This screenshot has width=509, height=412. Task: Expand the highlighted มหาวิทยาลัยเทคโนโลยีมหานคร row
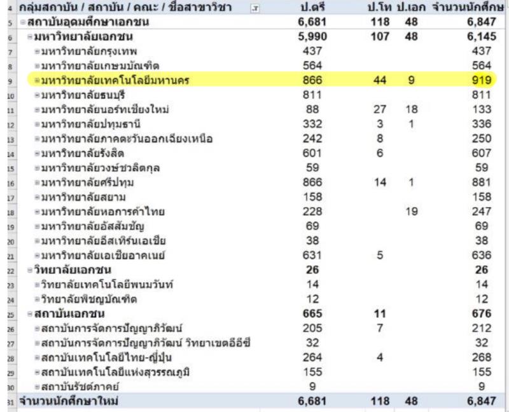tap(37, 81)
